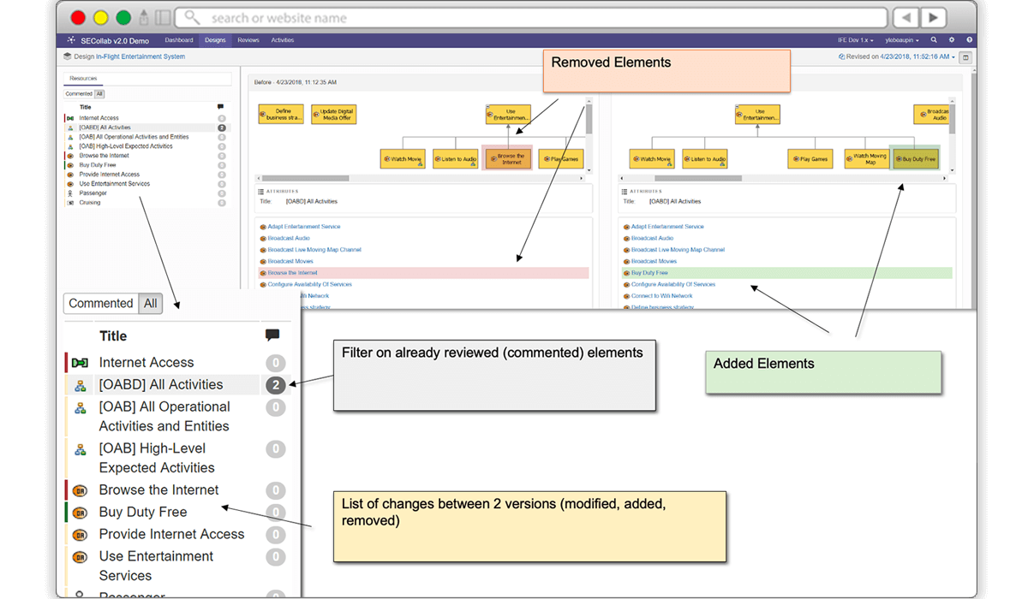Click the Cruising icon in the main window sidebar
Viewport: 1028px width, 599px height.
[x=70, y=203]
